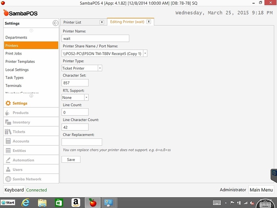Switch to the Printer List tab
The image size is (277, 208).
pyautogui.click(x=84, y=22)
